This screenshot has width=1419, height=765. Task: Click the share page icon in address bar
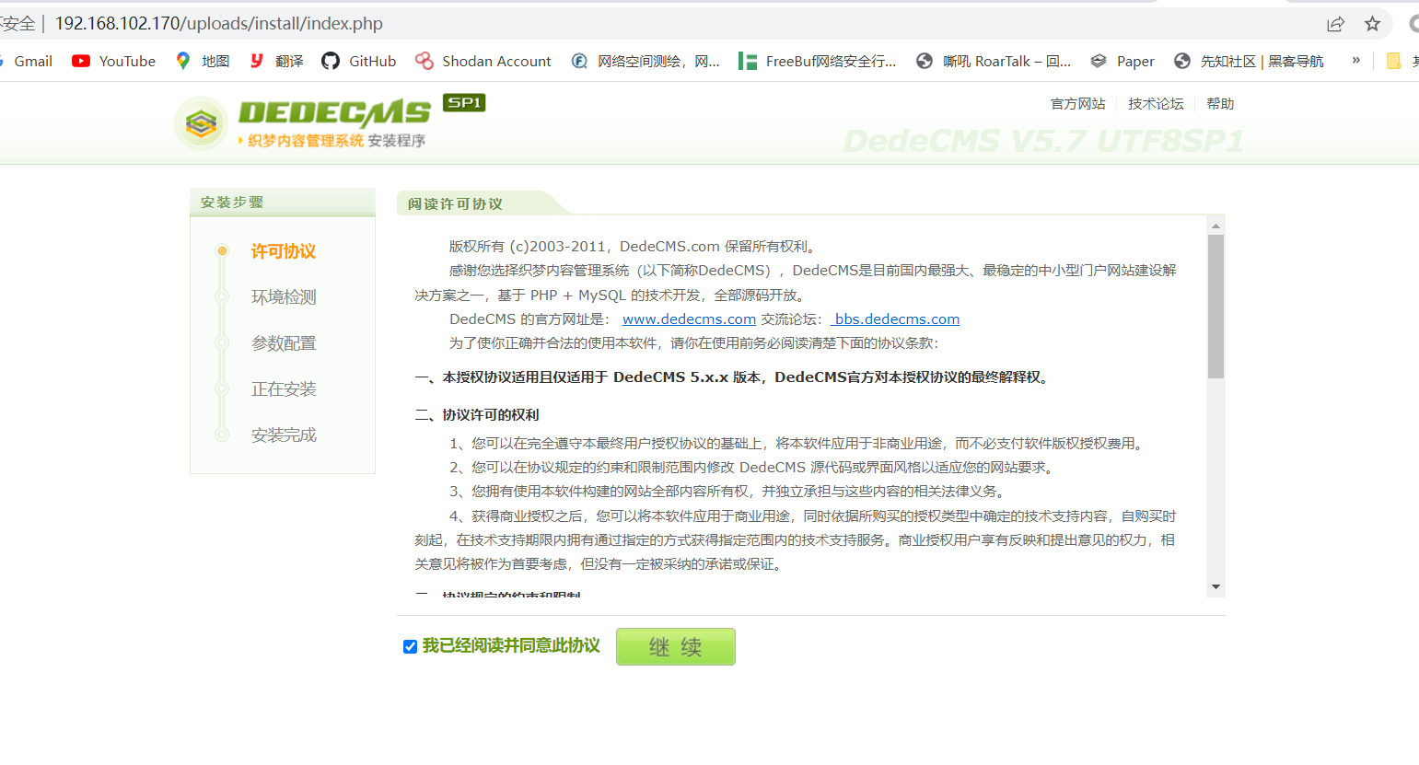click(x=1335, y=24)
